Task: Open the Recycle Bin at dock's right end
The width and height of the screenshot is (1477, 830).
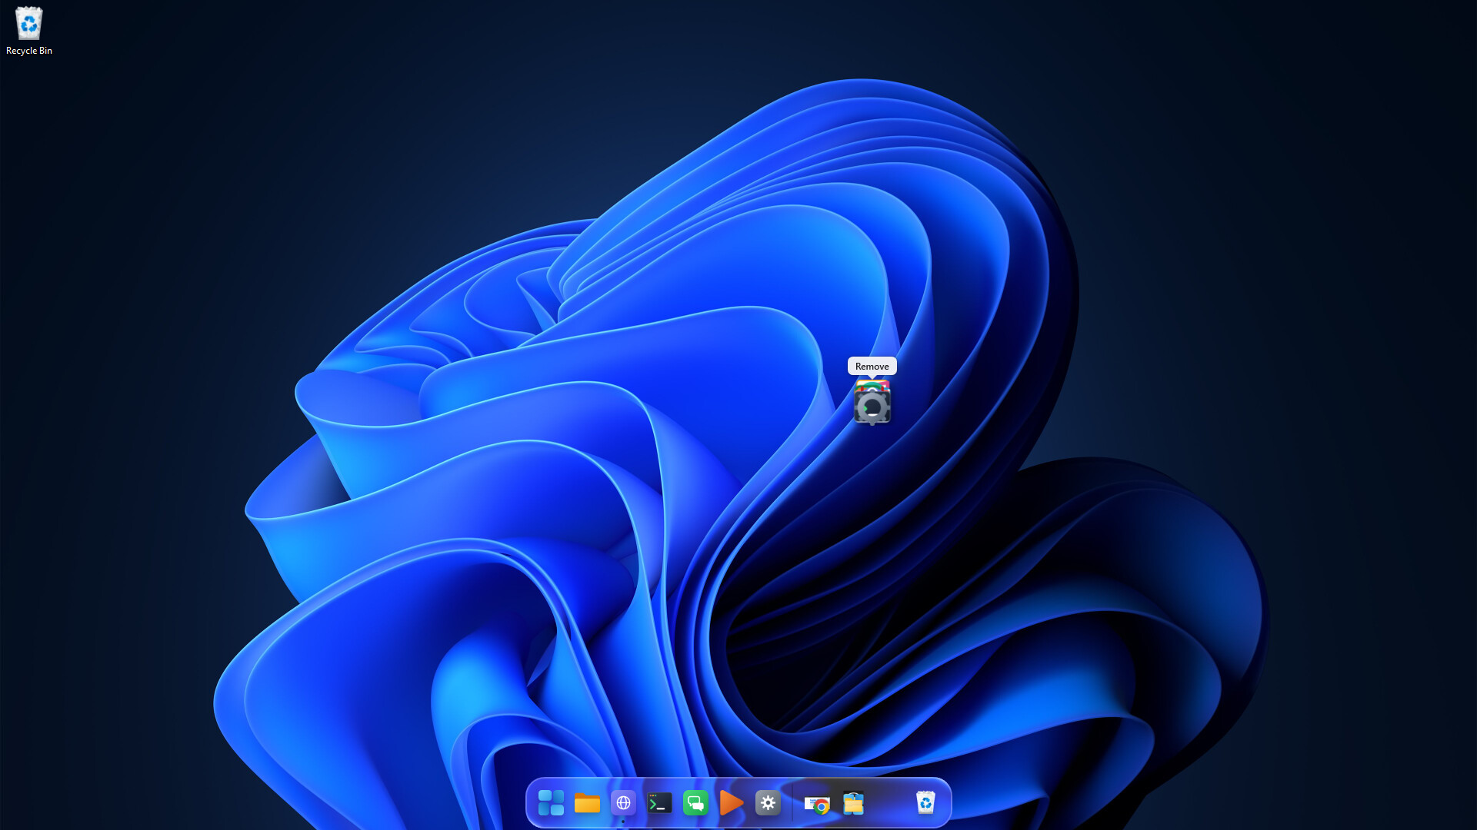Action: pos(925,803)
